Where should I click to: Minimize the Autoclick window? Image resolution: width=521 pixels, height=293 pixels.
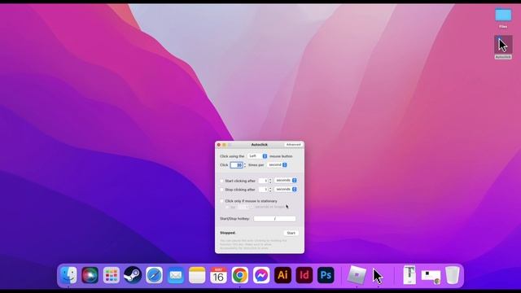click(224, 145)
